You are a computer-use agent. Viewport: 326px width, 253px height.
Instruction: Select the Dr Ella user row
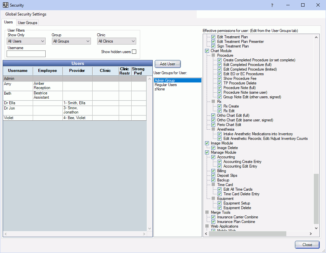[75, 103]
